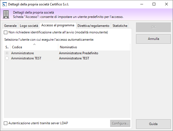This screenshot has width=173, height=131.
Task: Click the Certifico app icon in title bar
Action: pos(4,4)
